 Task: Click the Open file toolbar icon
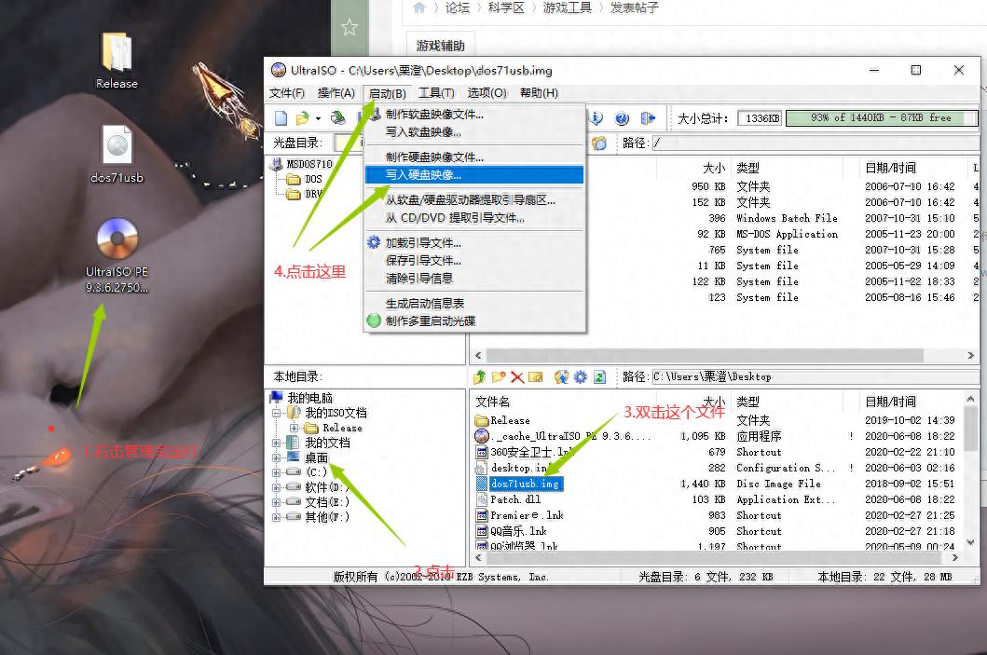[x=303, y=117]
